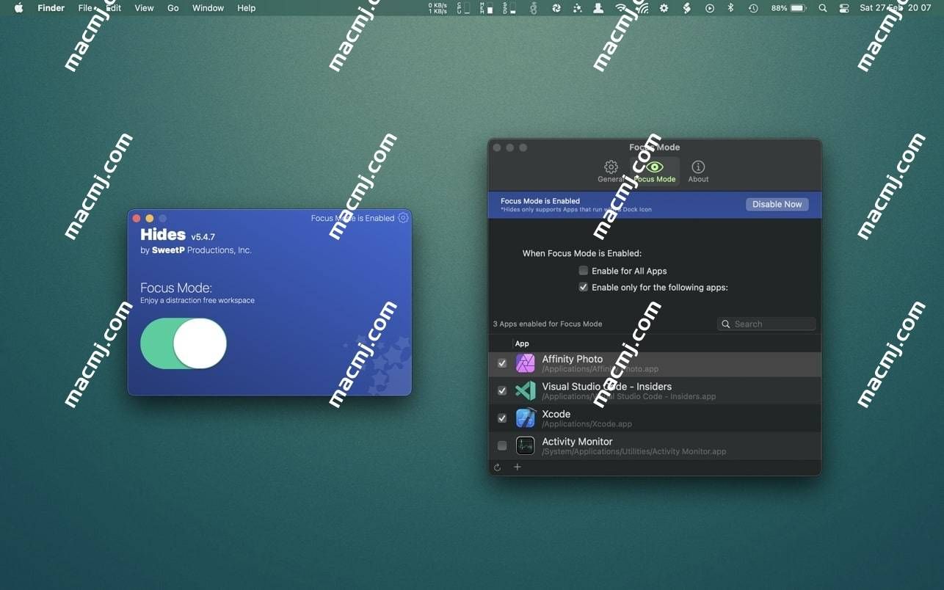Check Enable for All Apps
The width and height of the screenshot is (944, 590).
coord(584,271)
